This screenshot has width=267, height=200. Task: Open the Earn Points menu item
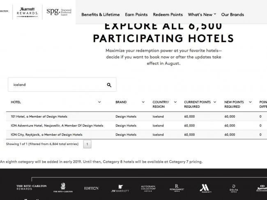point(136,14)
